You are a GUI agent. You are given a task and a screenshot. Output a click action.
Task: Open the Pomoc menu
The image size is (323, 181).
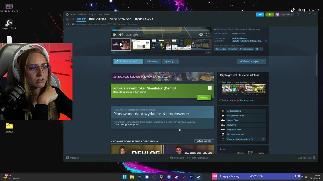click(x=108, y=14)
